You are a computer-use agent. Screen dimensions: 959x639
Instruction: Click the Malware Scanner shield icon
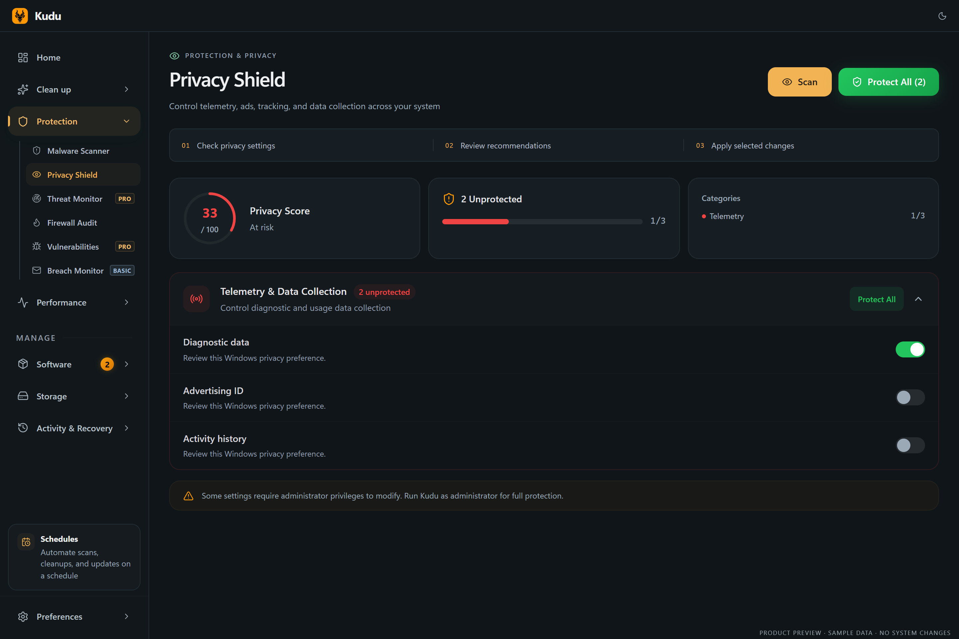pyautogui.click(x=37, y=151)
